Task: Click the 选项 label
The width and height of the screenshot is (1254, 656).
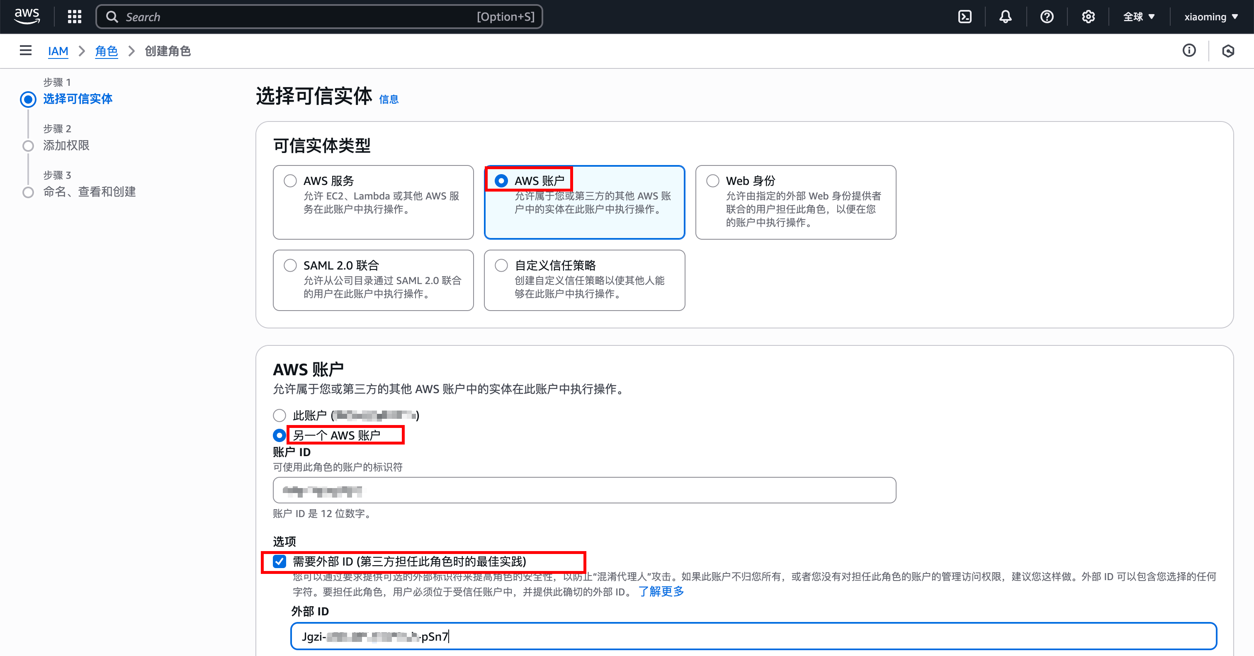Action: (284, 541)
